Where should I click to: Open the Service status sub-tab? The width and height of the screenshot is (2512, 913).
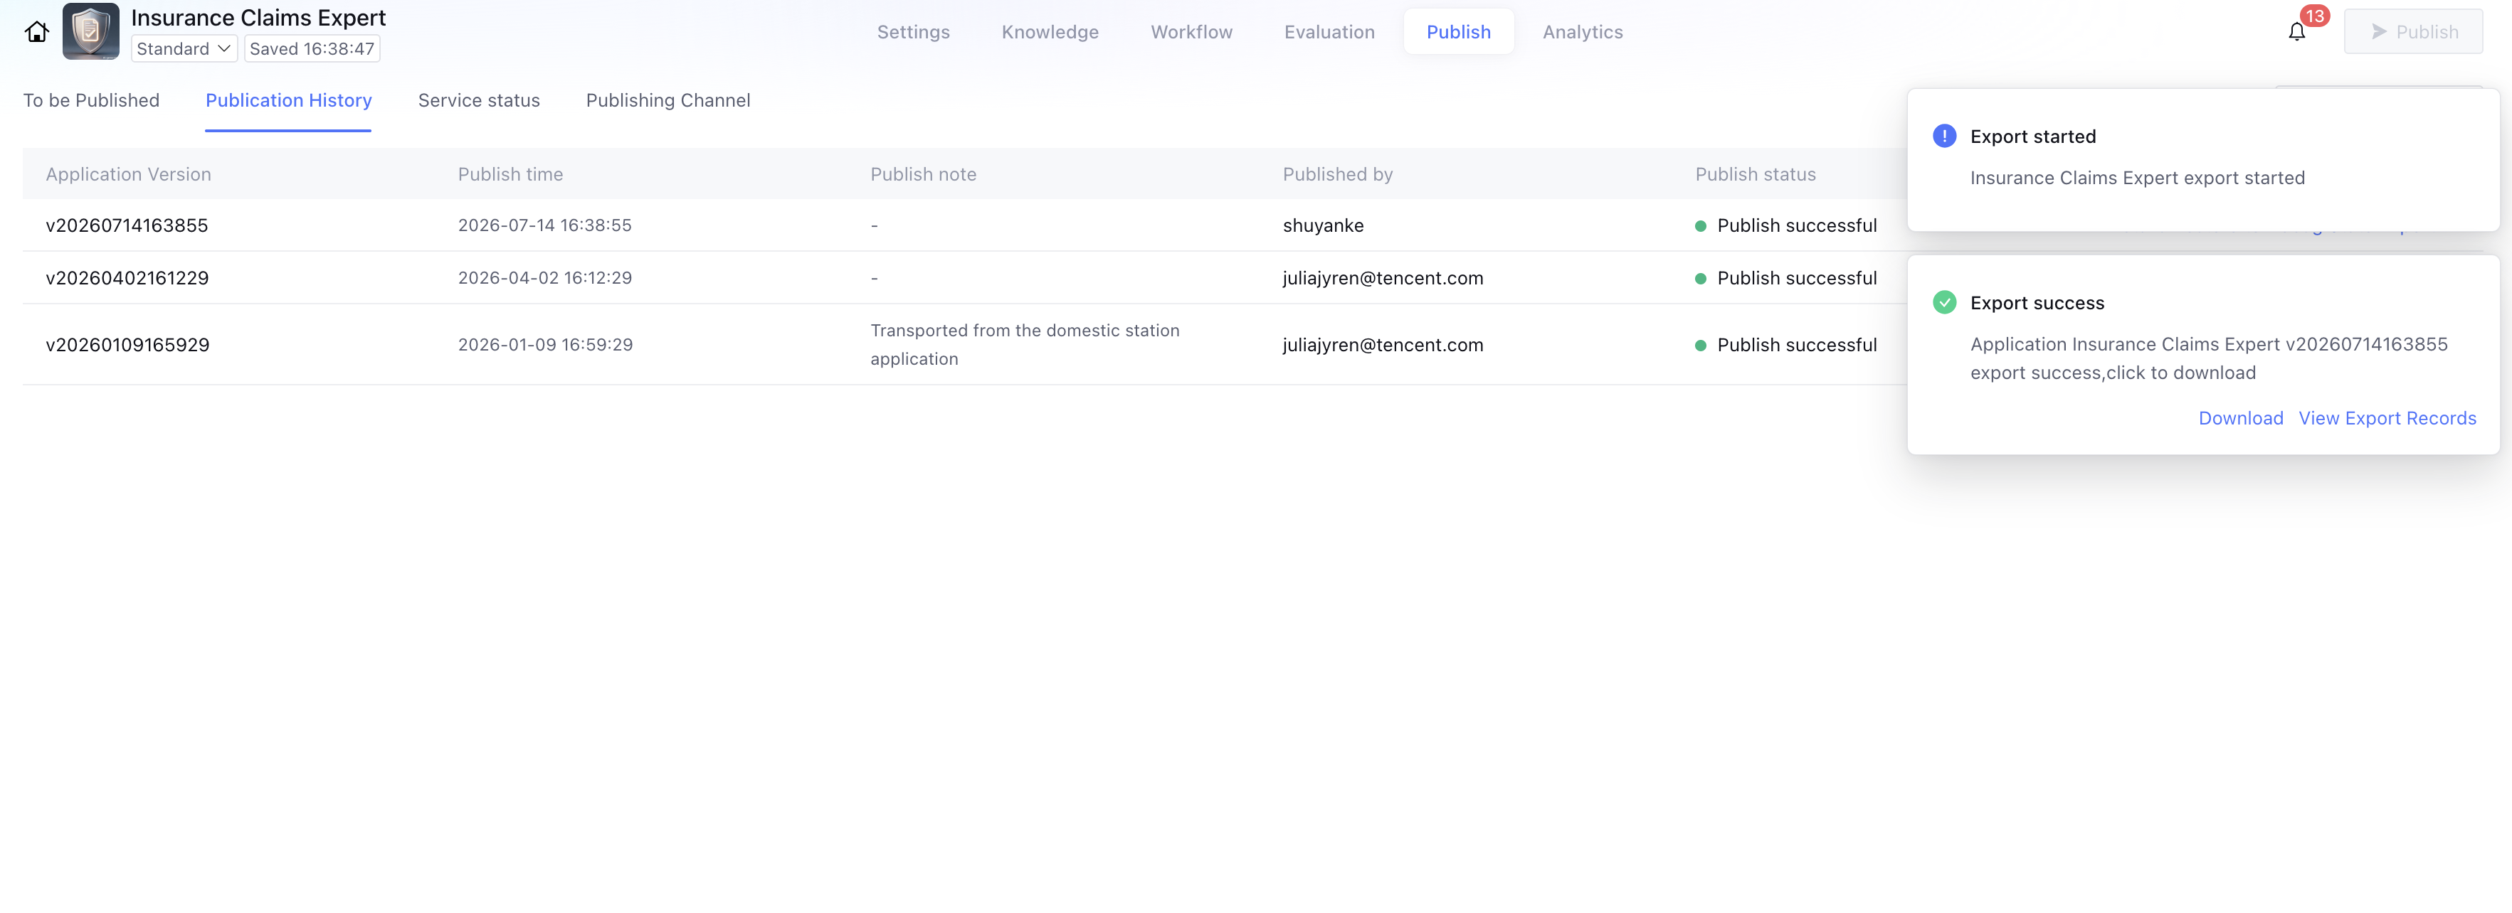[479, 100]
